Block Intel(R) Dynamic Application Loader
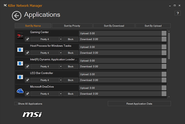This screenshot has height=124, width=185. coord(71,66)
